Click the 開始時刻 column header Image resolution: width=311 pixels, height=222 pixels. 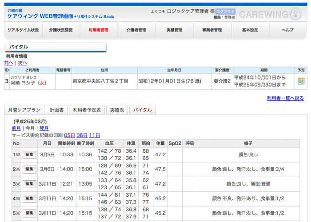click(x=67, y=143)
